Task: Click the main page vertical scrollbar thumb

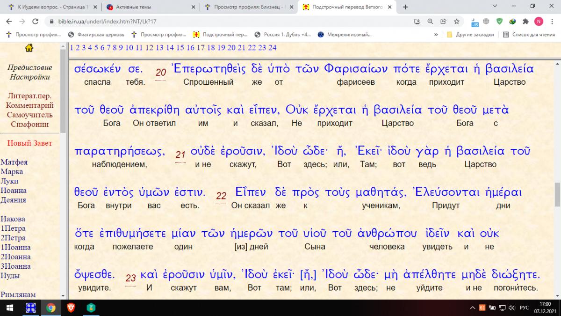Action: 557,194
